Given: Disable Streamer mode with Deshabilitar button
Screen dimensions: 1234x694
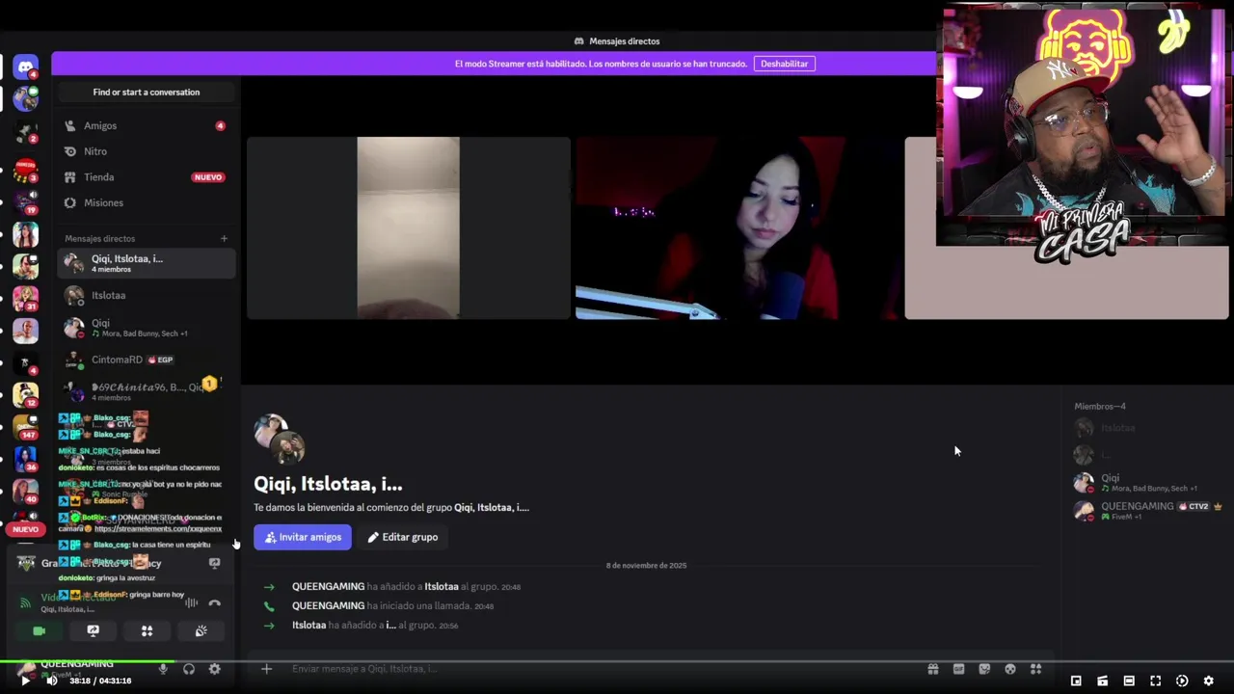Looking at the screenshot, I should [x=784, y=64].
